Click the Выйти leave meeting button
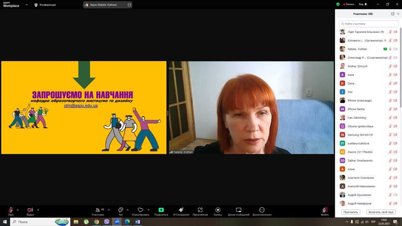Viewport: 402px width, 226px height. click(325, 211)
